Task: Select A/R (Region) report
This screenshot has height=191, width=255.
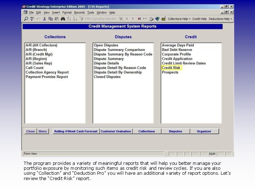Action: coord(36,59)
